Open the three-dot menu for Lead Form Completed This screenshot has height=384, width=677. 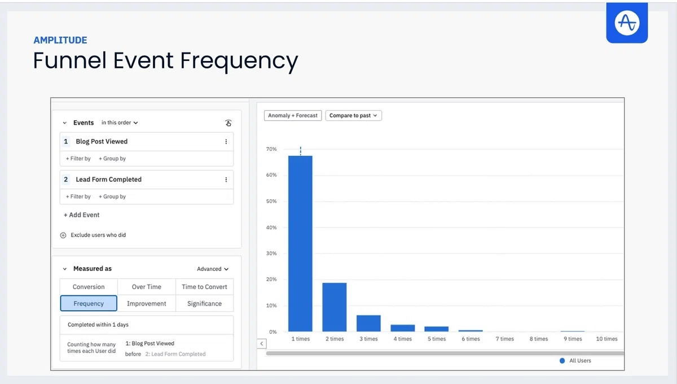pyautogui.click(x=226, y=180)
